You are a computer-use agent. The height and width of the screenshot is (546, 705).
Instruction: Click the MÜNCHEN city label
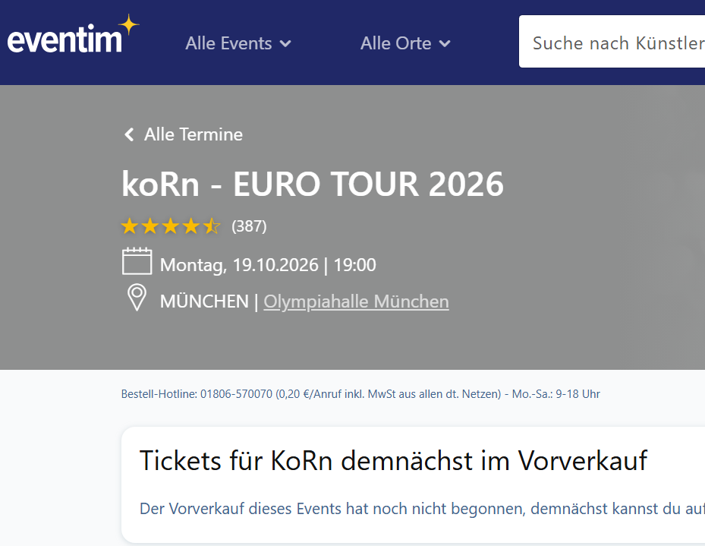204,301
